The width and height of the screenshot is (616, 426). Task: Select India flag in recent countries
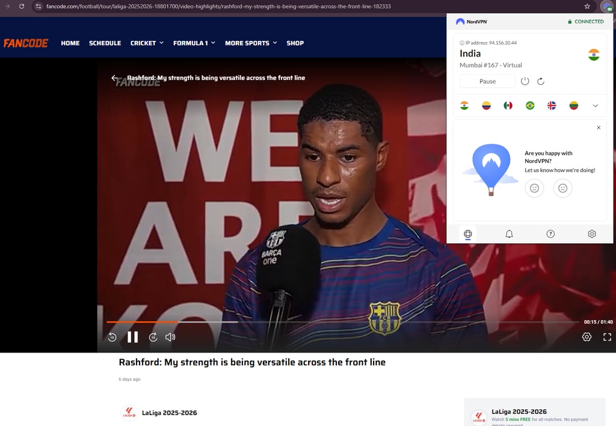click(464, 105)
